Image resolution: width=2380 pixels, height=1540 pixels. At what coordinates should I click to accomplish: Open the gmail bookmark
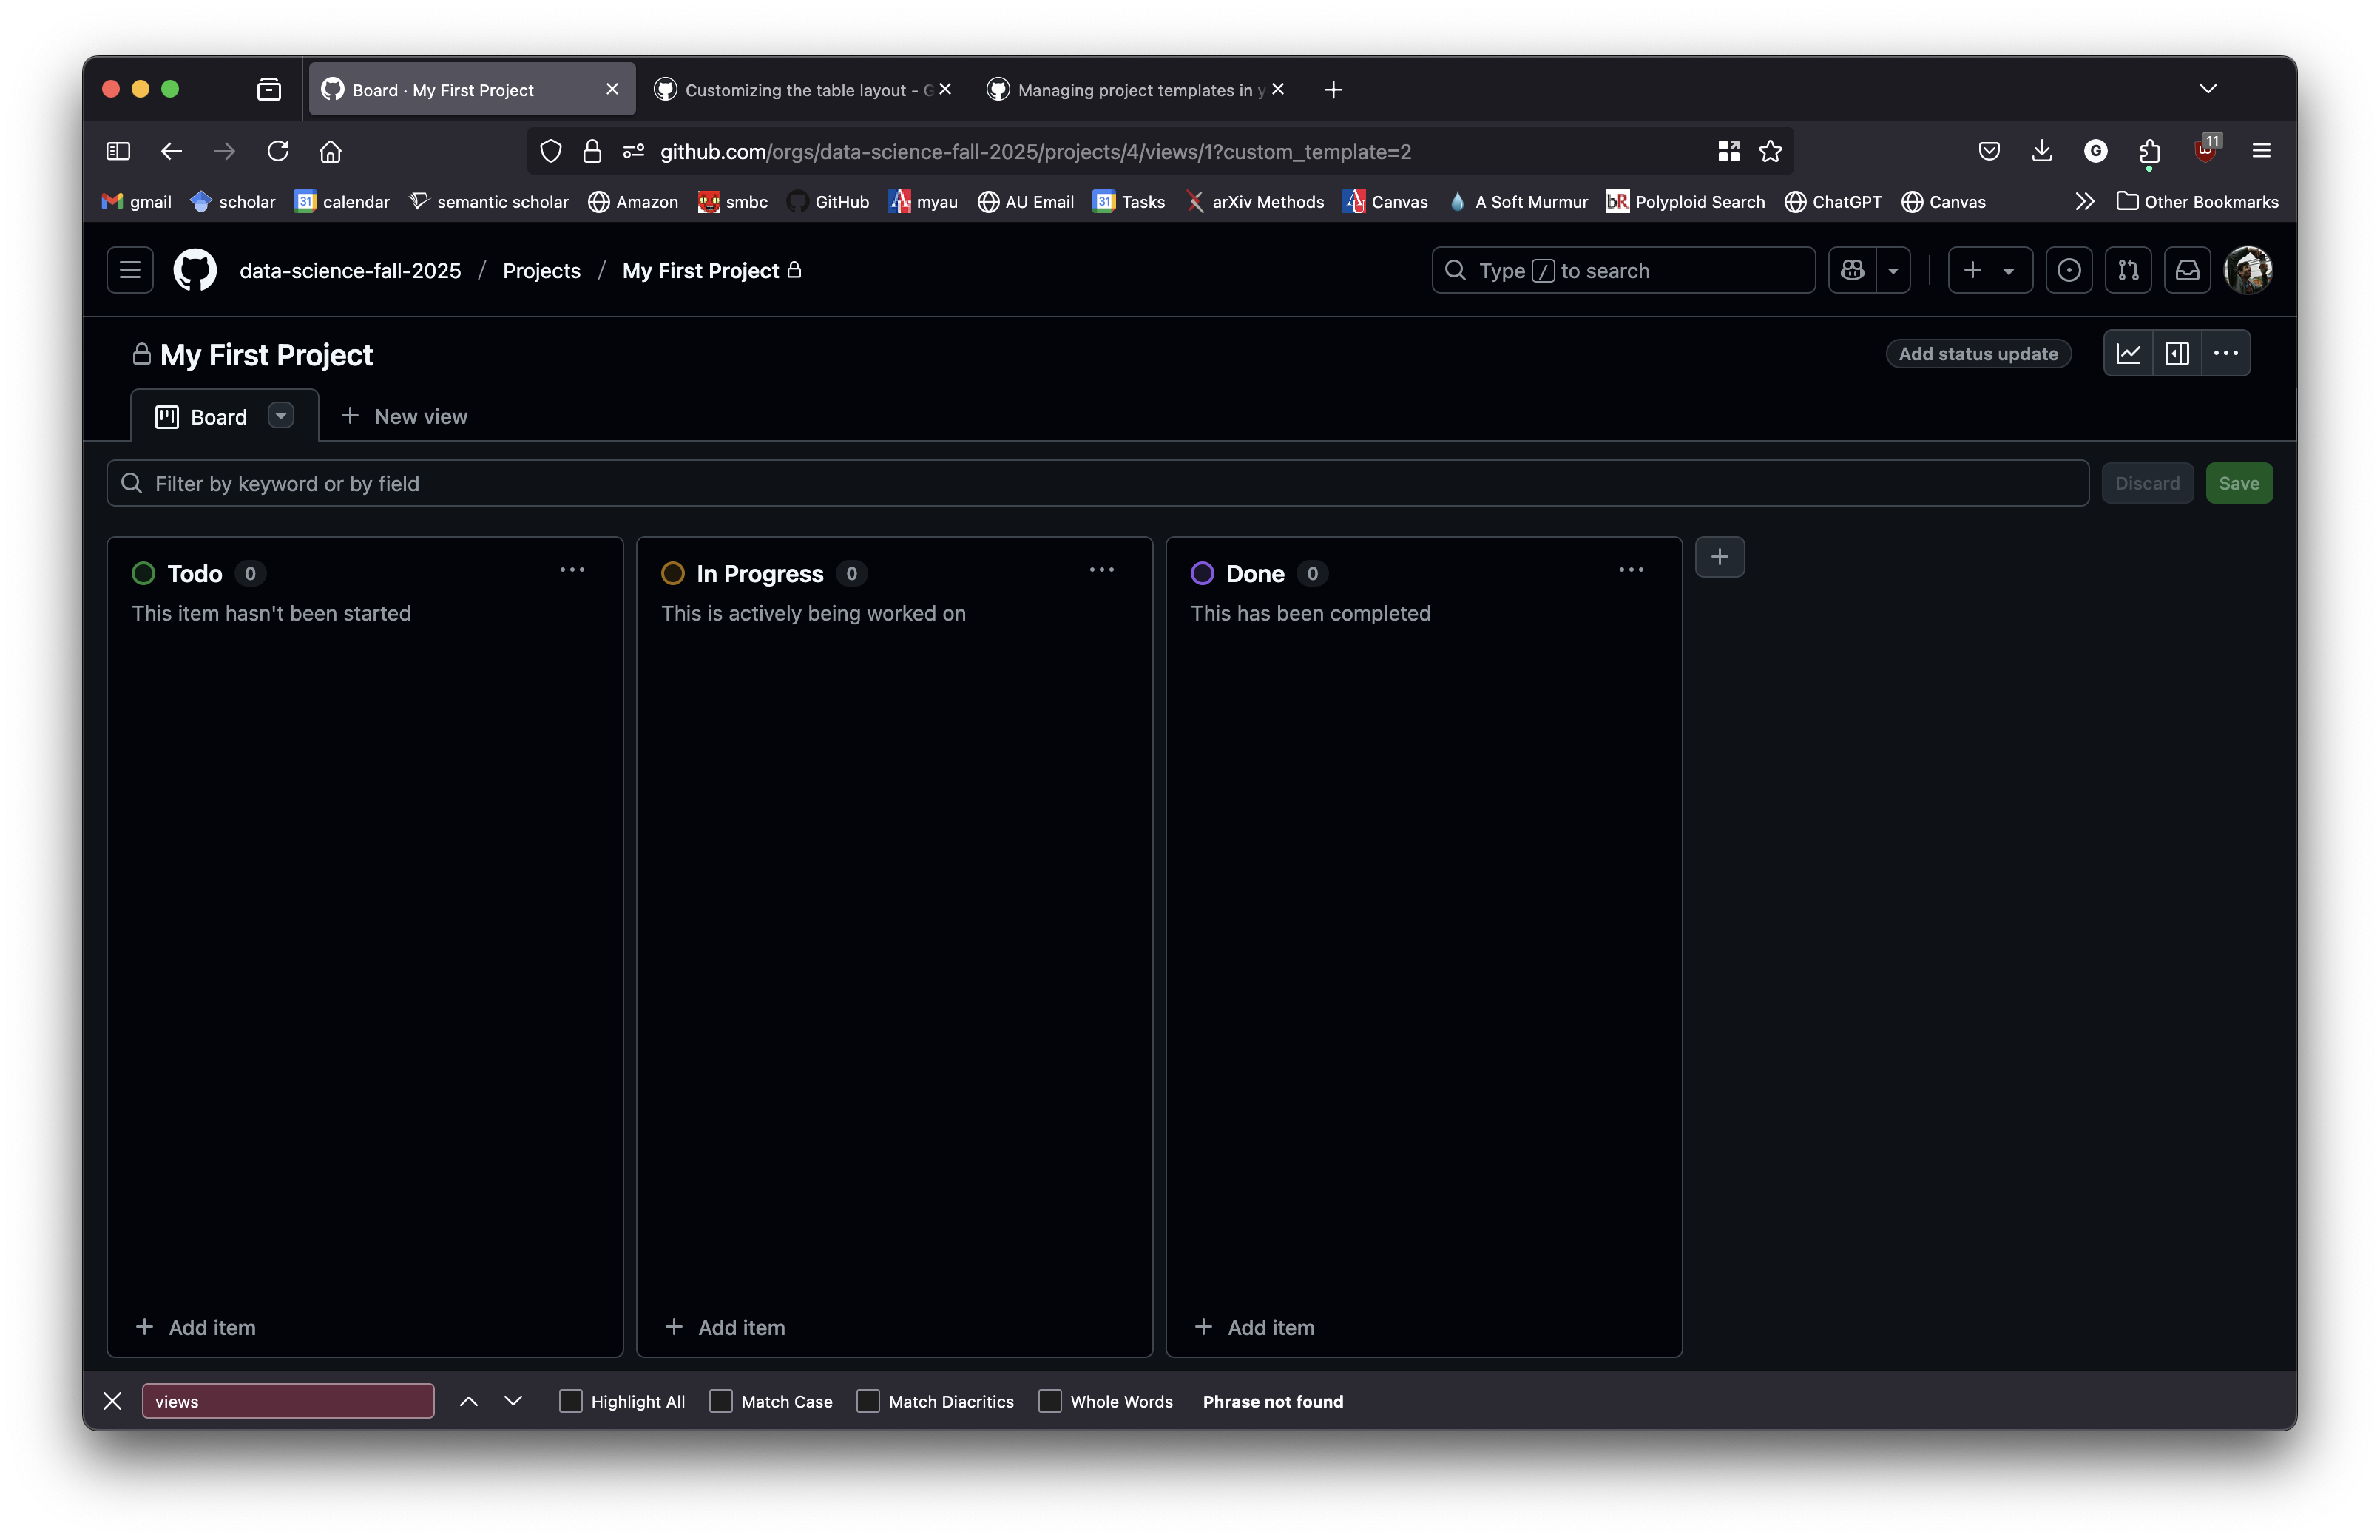(x=137, y=202)
